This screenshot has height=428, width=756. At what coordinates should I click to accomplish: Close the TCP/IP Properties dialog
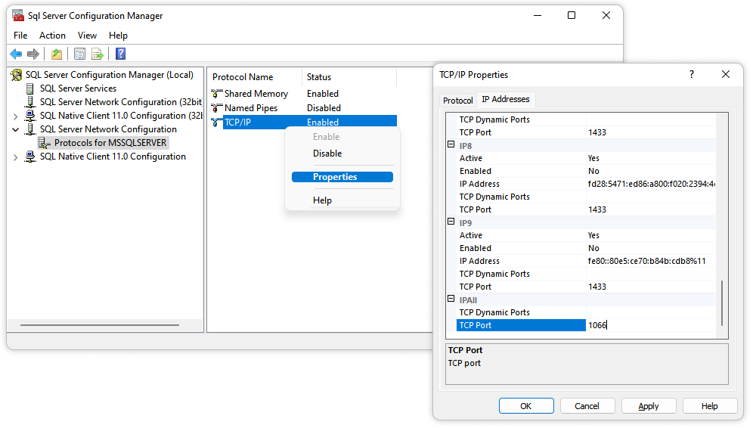tap(726, 74)
